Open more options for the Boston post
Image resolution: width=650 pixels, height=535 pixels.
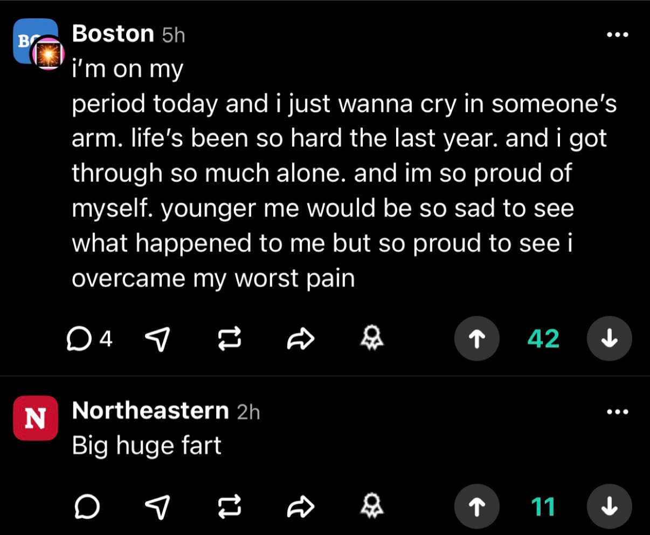point(617,35)
